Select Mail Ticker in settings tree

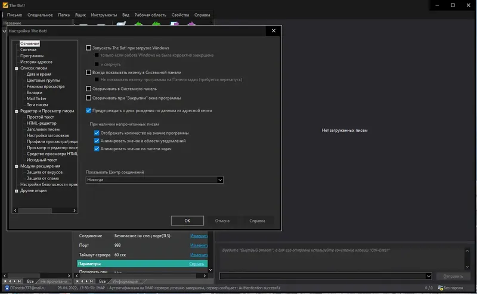(x=36, y=98)
